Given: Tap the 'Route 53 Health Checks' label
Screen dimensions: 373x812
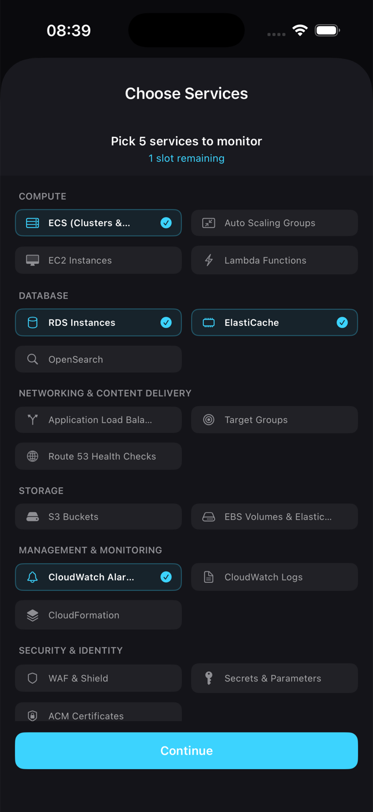Looking at the screenshot, I should pyautogui.click(x=102, y=456).
